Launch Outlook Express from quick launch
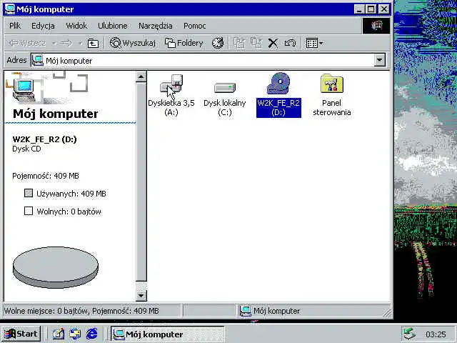Image resolution: width=457 pixels, height=343 pixels. click(x=75, y=334)
